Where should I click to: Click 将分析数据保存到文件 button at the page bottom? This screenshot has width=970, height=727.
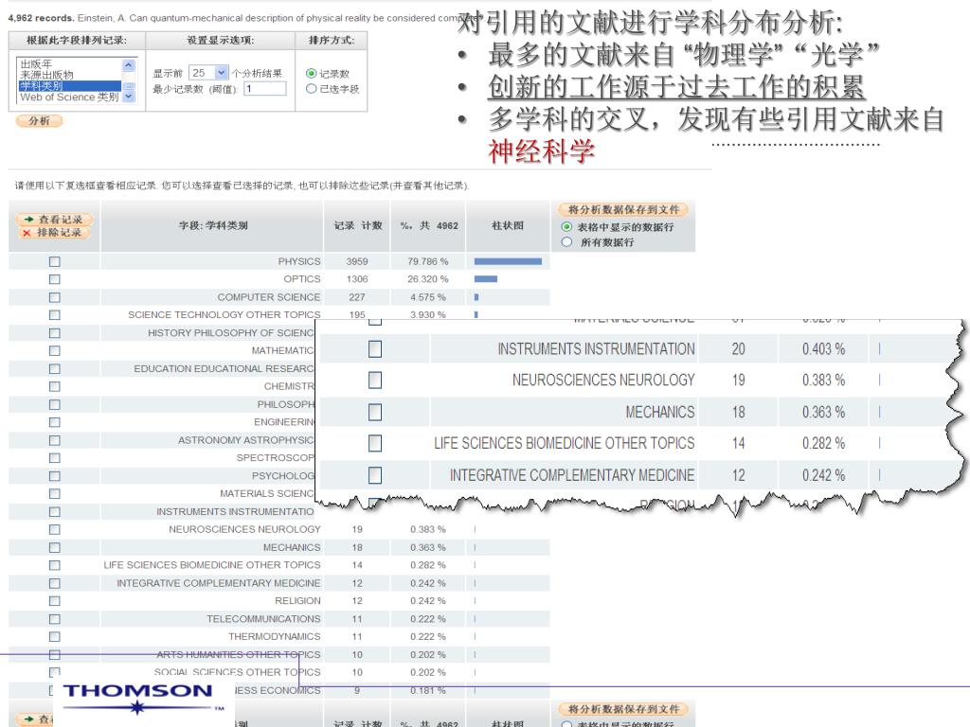[623, 709]
